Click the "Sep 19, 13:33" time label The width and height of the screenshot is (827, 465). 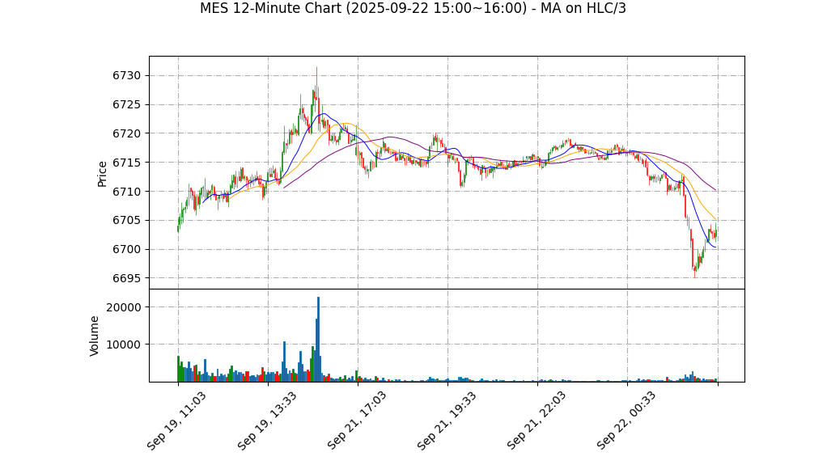point(266,421)
